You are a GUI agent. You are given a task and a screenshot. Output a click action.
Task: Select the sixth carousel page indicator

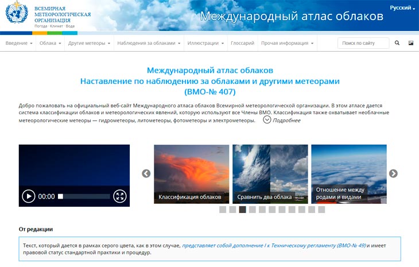coord(272,210)
